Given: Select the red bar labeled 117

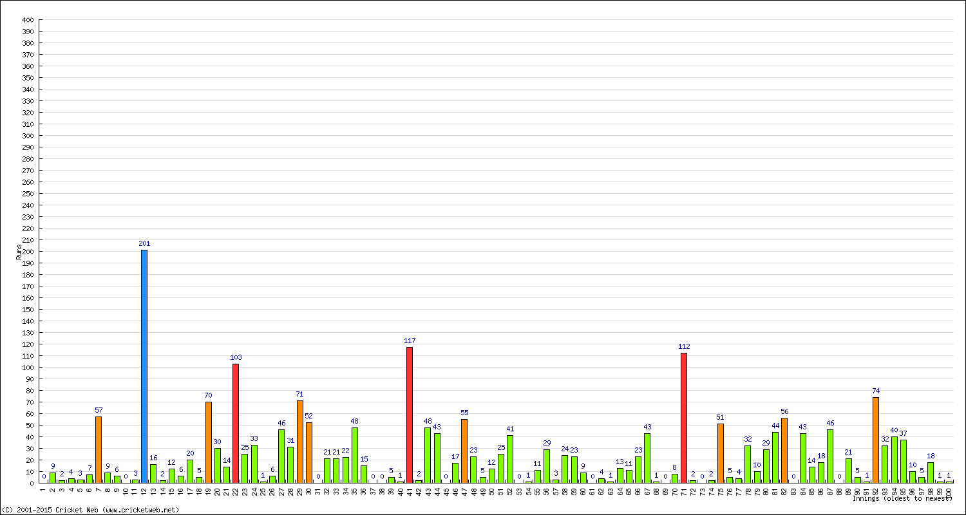Looking at the screenshot, I should pyautogui.click(x=410, y=415).
